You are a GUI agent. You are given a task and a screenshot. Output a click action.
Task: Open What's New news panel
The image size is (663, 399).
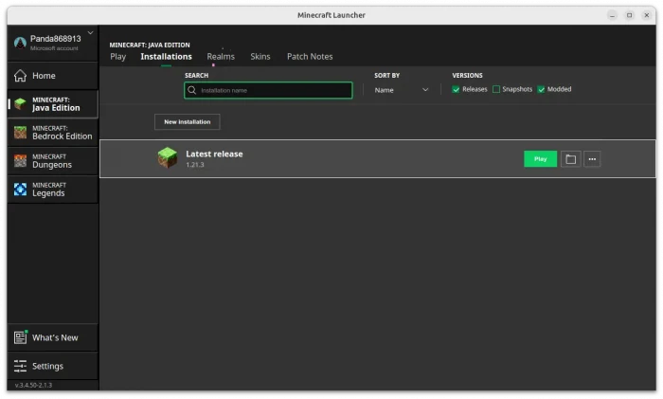[x=53, y=337]
